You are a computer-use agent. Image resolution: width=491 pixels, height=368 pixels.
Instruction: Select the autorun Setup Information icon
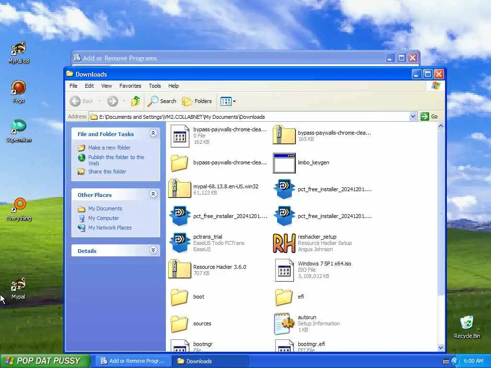point(284,324)
